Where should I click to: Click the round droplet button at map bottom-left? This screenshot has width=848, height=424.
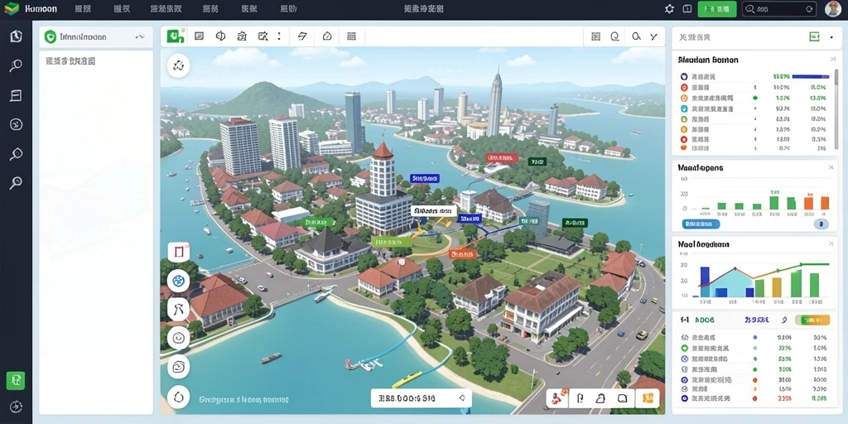point(179,397)
